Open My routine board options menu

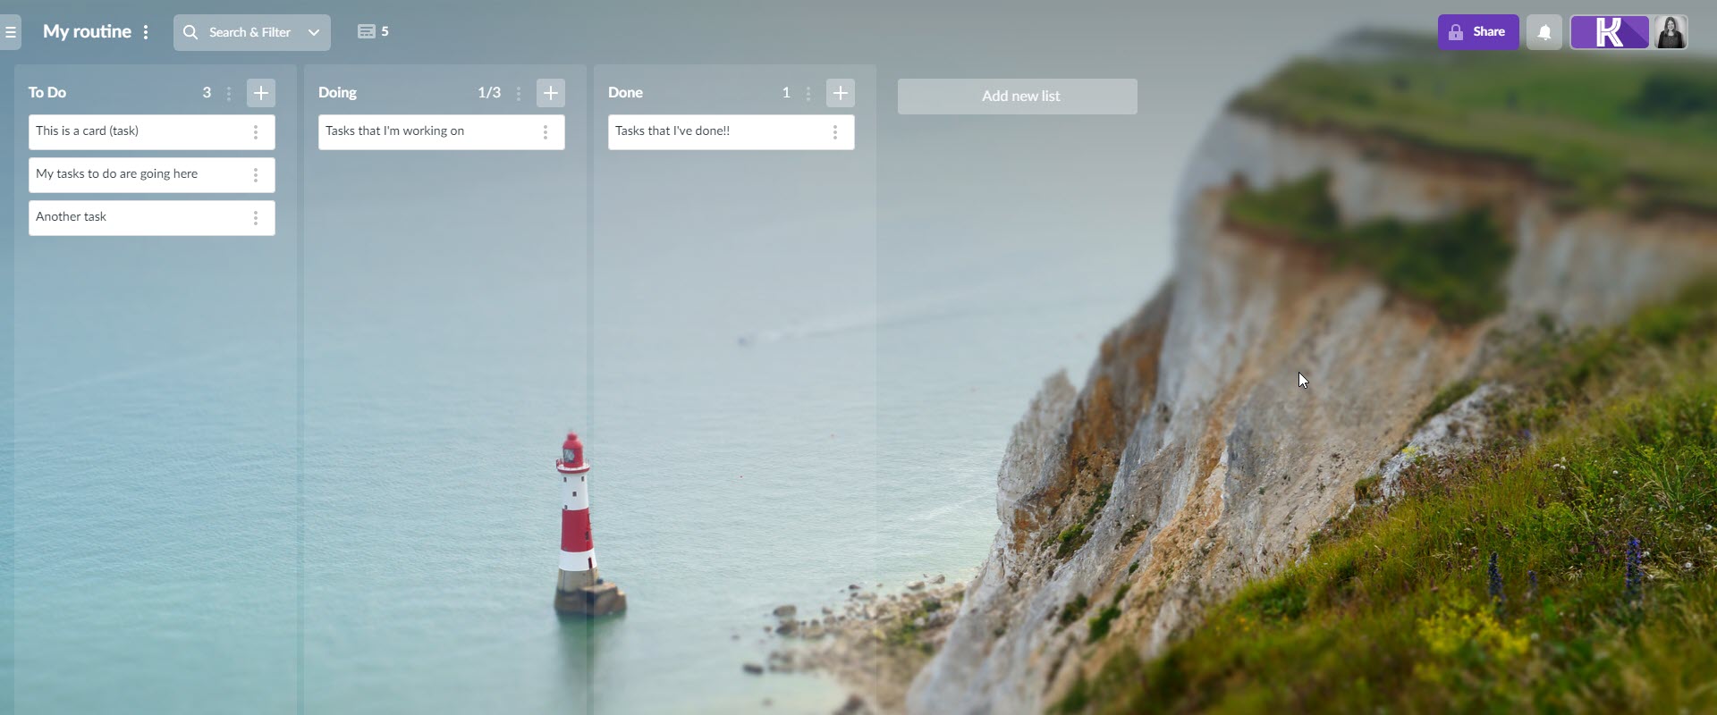[146, 32]
